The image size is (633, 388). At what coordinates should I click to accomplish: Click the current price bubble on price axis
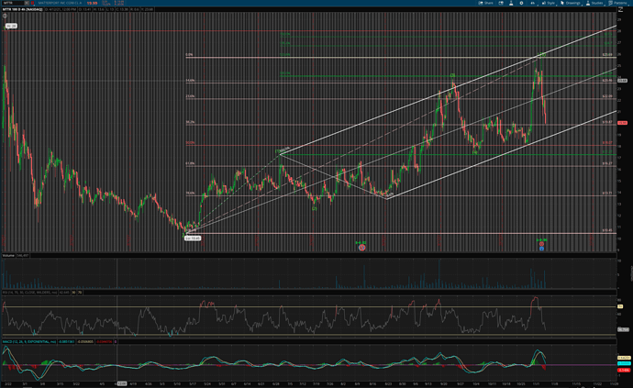(x=622, y=123)
